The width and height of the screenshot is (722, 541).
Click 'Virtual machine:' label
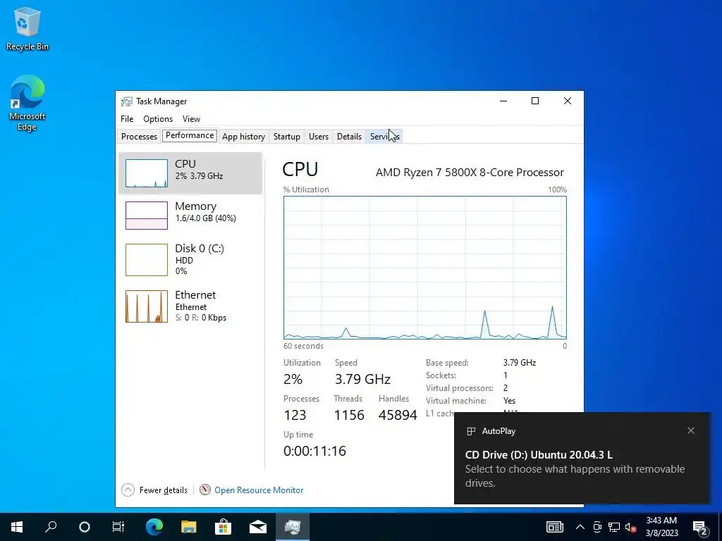[456, 401]
